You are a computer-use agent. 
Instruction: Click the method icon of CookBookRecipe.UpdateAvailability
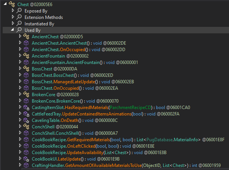click(26, 152)
